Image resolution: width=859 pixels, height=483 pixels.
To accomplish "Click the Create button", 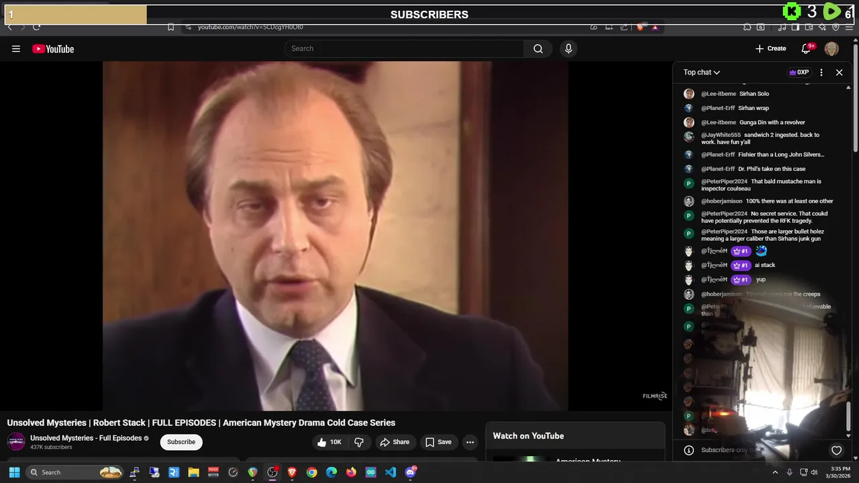I will 770,48.
